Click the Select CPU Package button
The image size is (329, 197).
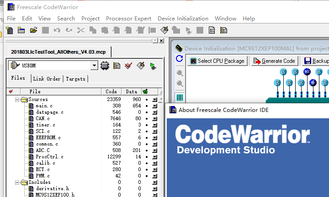tap(218, 61)
